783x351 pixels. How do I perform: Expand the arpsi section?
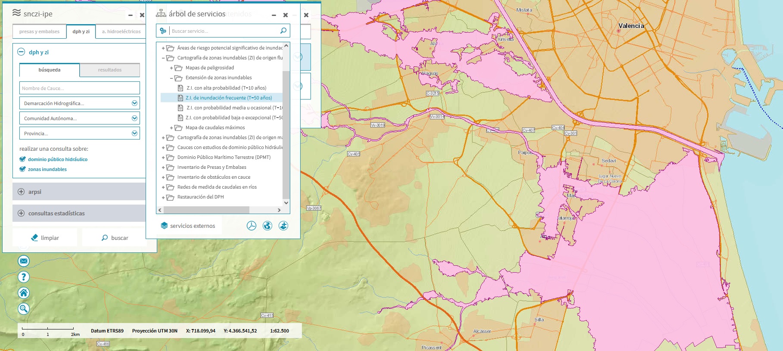click(21, 192)
